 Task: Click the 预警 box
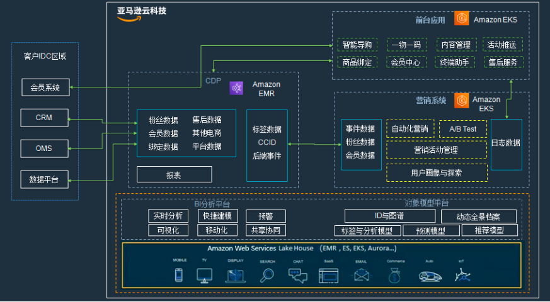[x=266, y=216]
